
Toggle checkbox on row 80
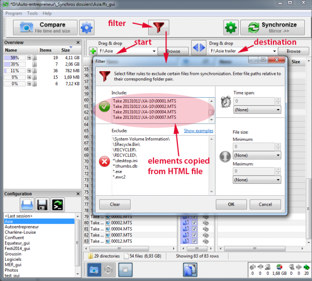pyautogui.click(x=194, y=223)
